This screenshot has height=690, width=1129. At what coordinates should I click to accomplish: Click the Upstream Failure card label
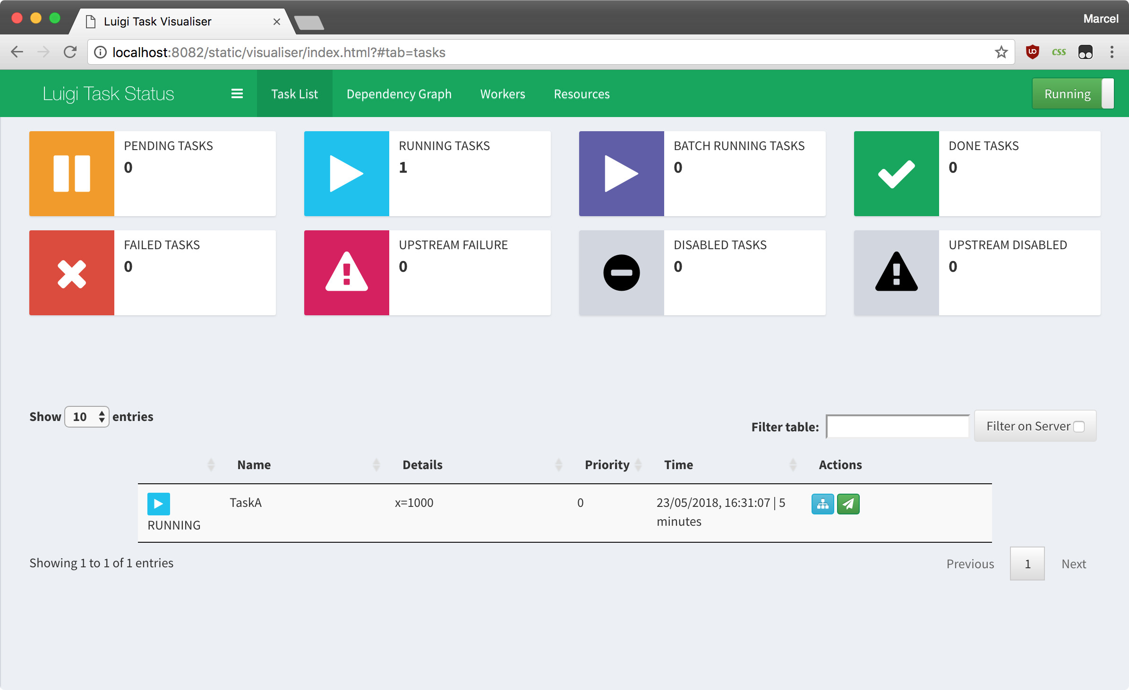click(453, 245)
